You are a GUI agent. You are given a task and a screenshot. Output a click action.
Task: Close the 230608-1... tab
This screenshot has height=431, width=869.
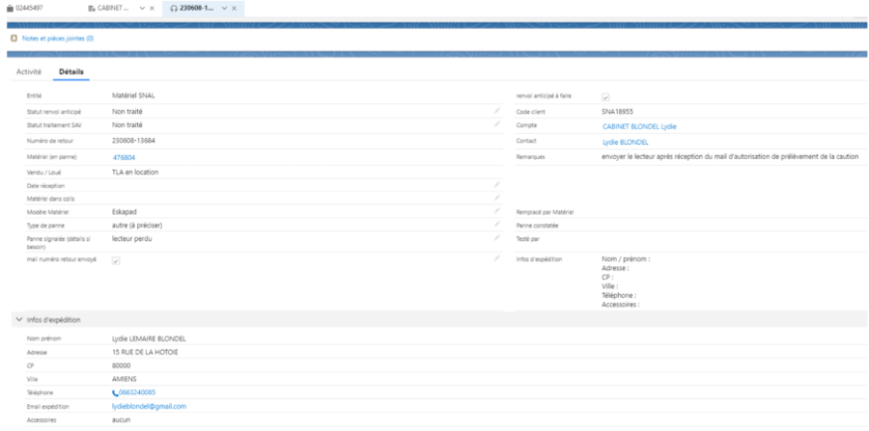(x=234, y=9)
